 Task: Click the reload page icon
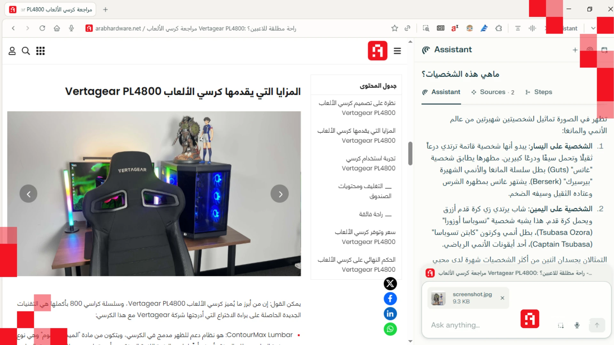tap(42, 28)
